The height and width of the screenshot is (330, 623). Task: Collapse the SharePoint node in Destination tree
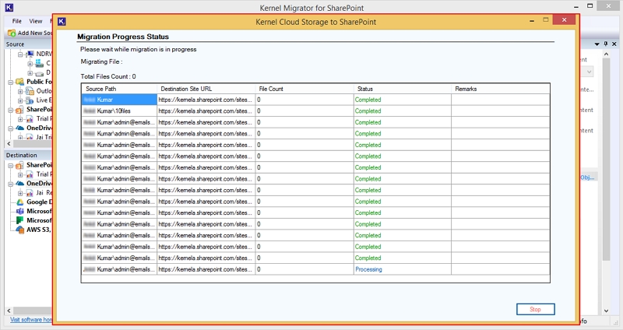click(10, 165)
